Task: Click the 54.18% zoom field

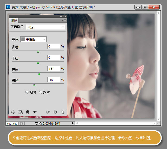Action: 12,123
